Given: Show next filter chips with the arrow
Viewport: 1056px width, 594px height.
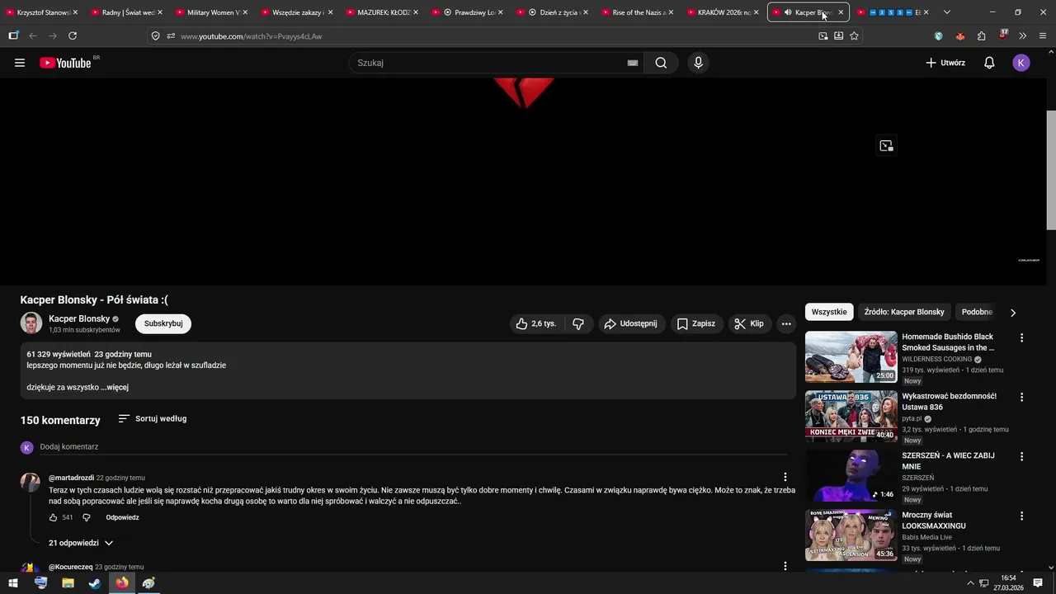Looking at the screenshot, I should click(x=1013, y=313).
